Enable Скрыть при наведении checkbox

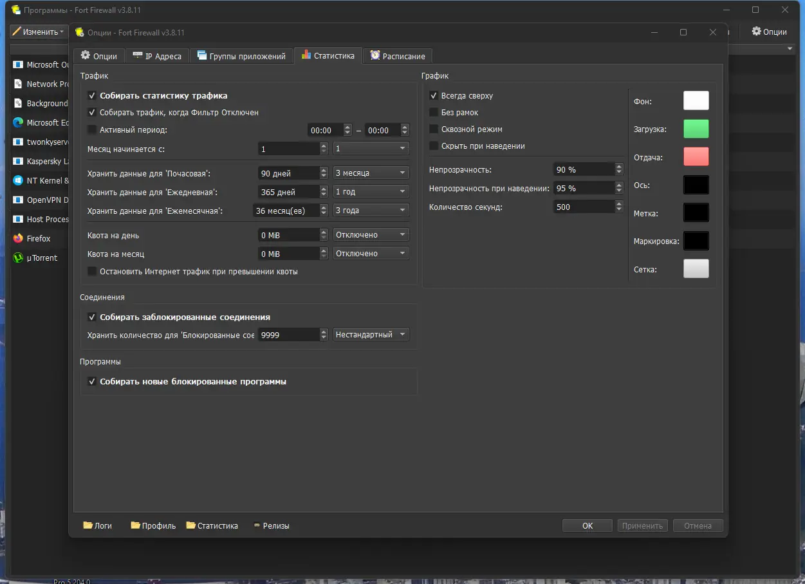pyautogui.click(x=434, y=146)
